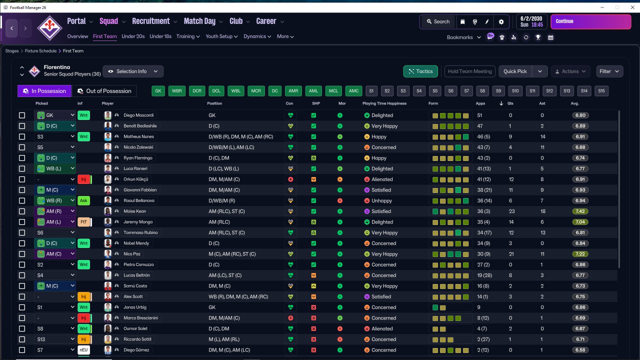
Task: Tick the checkbox for Oumar Solet's row
Action: (x=22, y=328)
